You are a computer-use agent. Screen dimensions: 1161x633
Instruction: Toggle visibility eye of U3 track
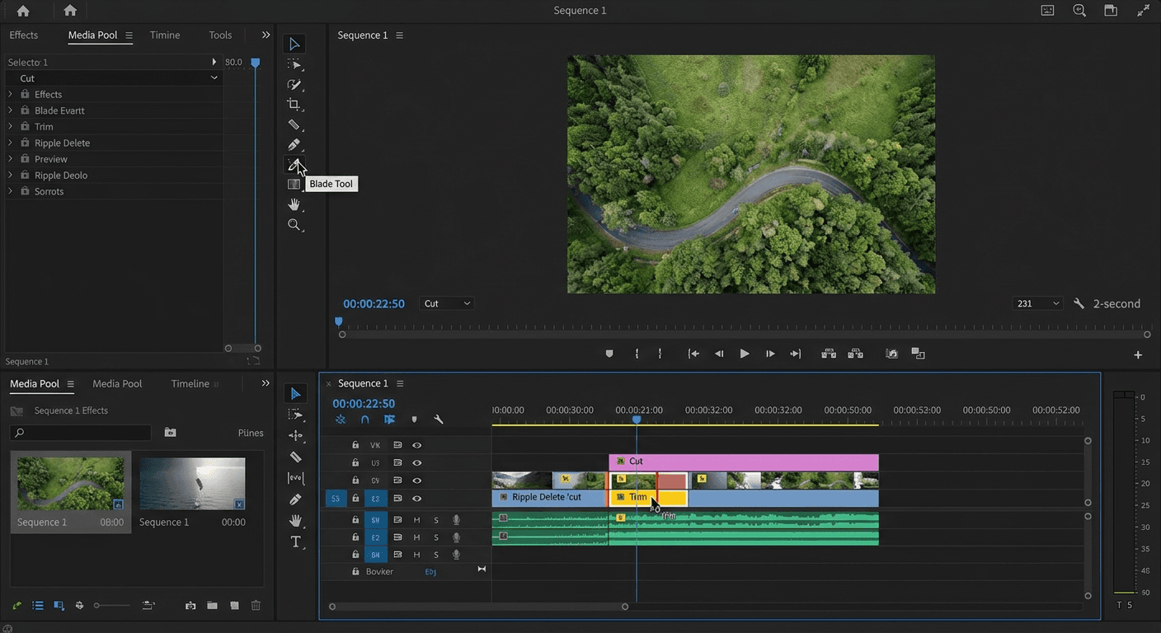pos(417,463)
